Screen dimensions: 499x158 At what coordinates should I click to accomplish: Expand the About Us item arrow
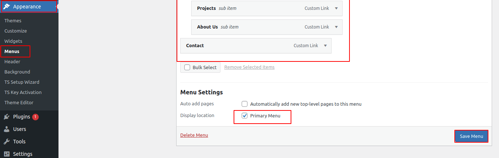tap(336, 27)
